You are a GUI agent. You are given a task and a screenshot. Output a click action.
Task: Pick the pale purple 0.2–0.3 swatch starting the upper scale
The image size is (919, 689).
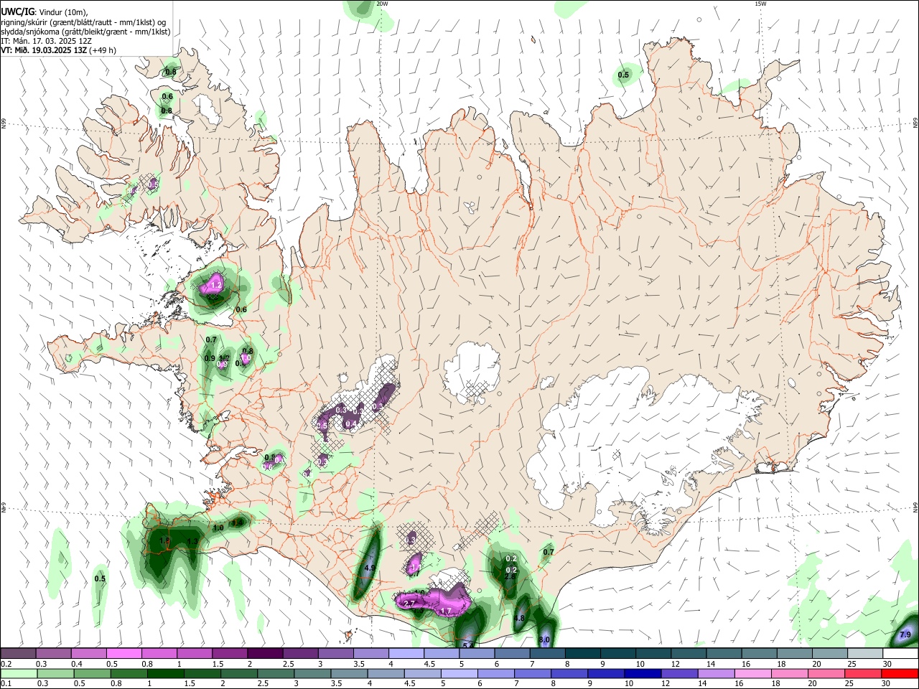point(18,653)
